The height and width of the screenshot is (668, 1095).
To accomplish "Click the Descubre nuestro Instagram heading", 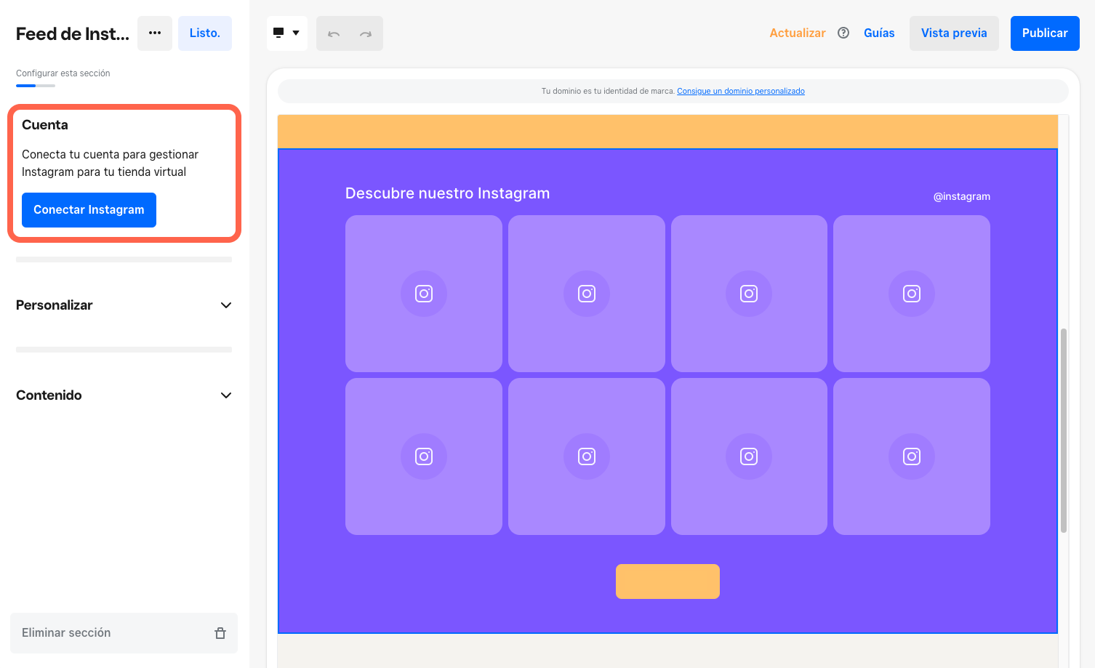I will pyautogui.click(x=447, y=193).
